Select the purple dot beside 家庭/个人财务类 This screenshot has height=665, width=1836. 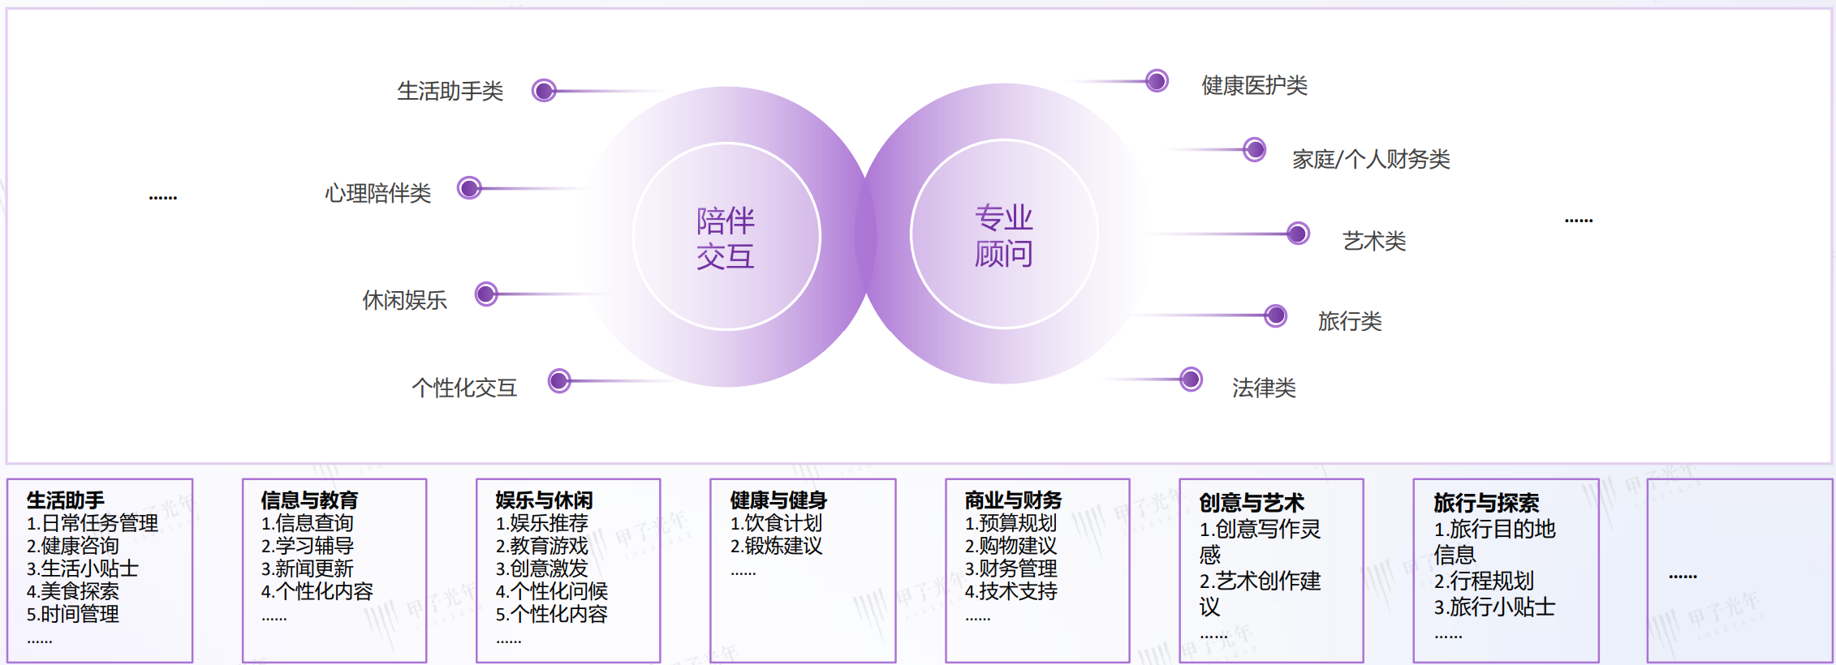pos(1254,149)
